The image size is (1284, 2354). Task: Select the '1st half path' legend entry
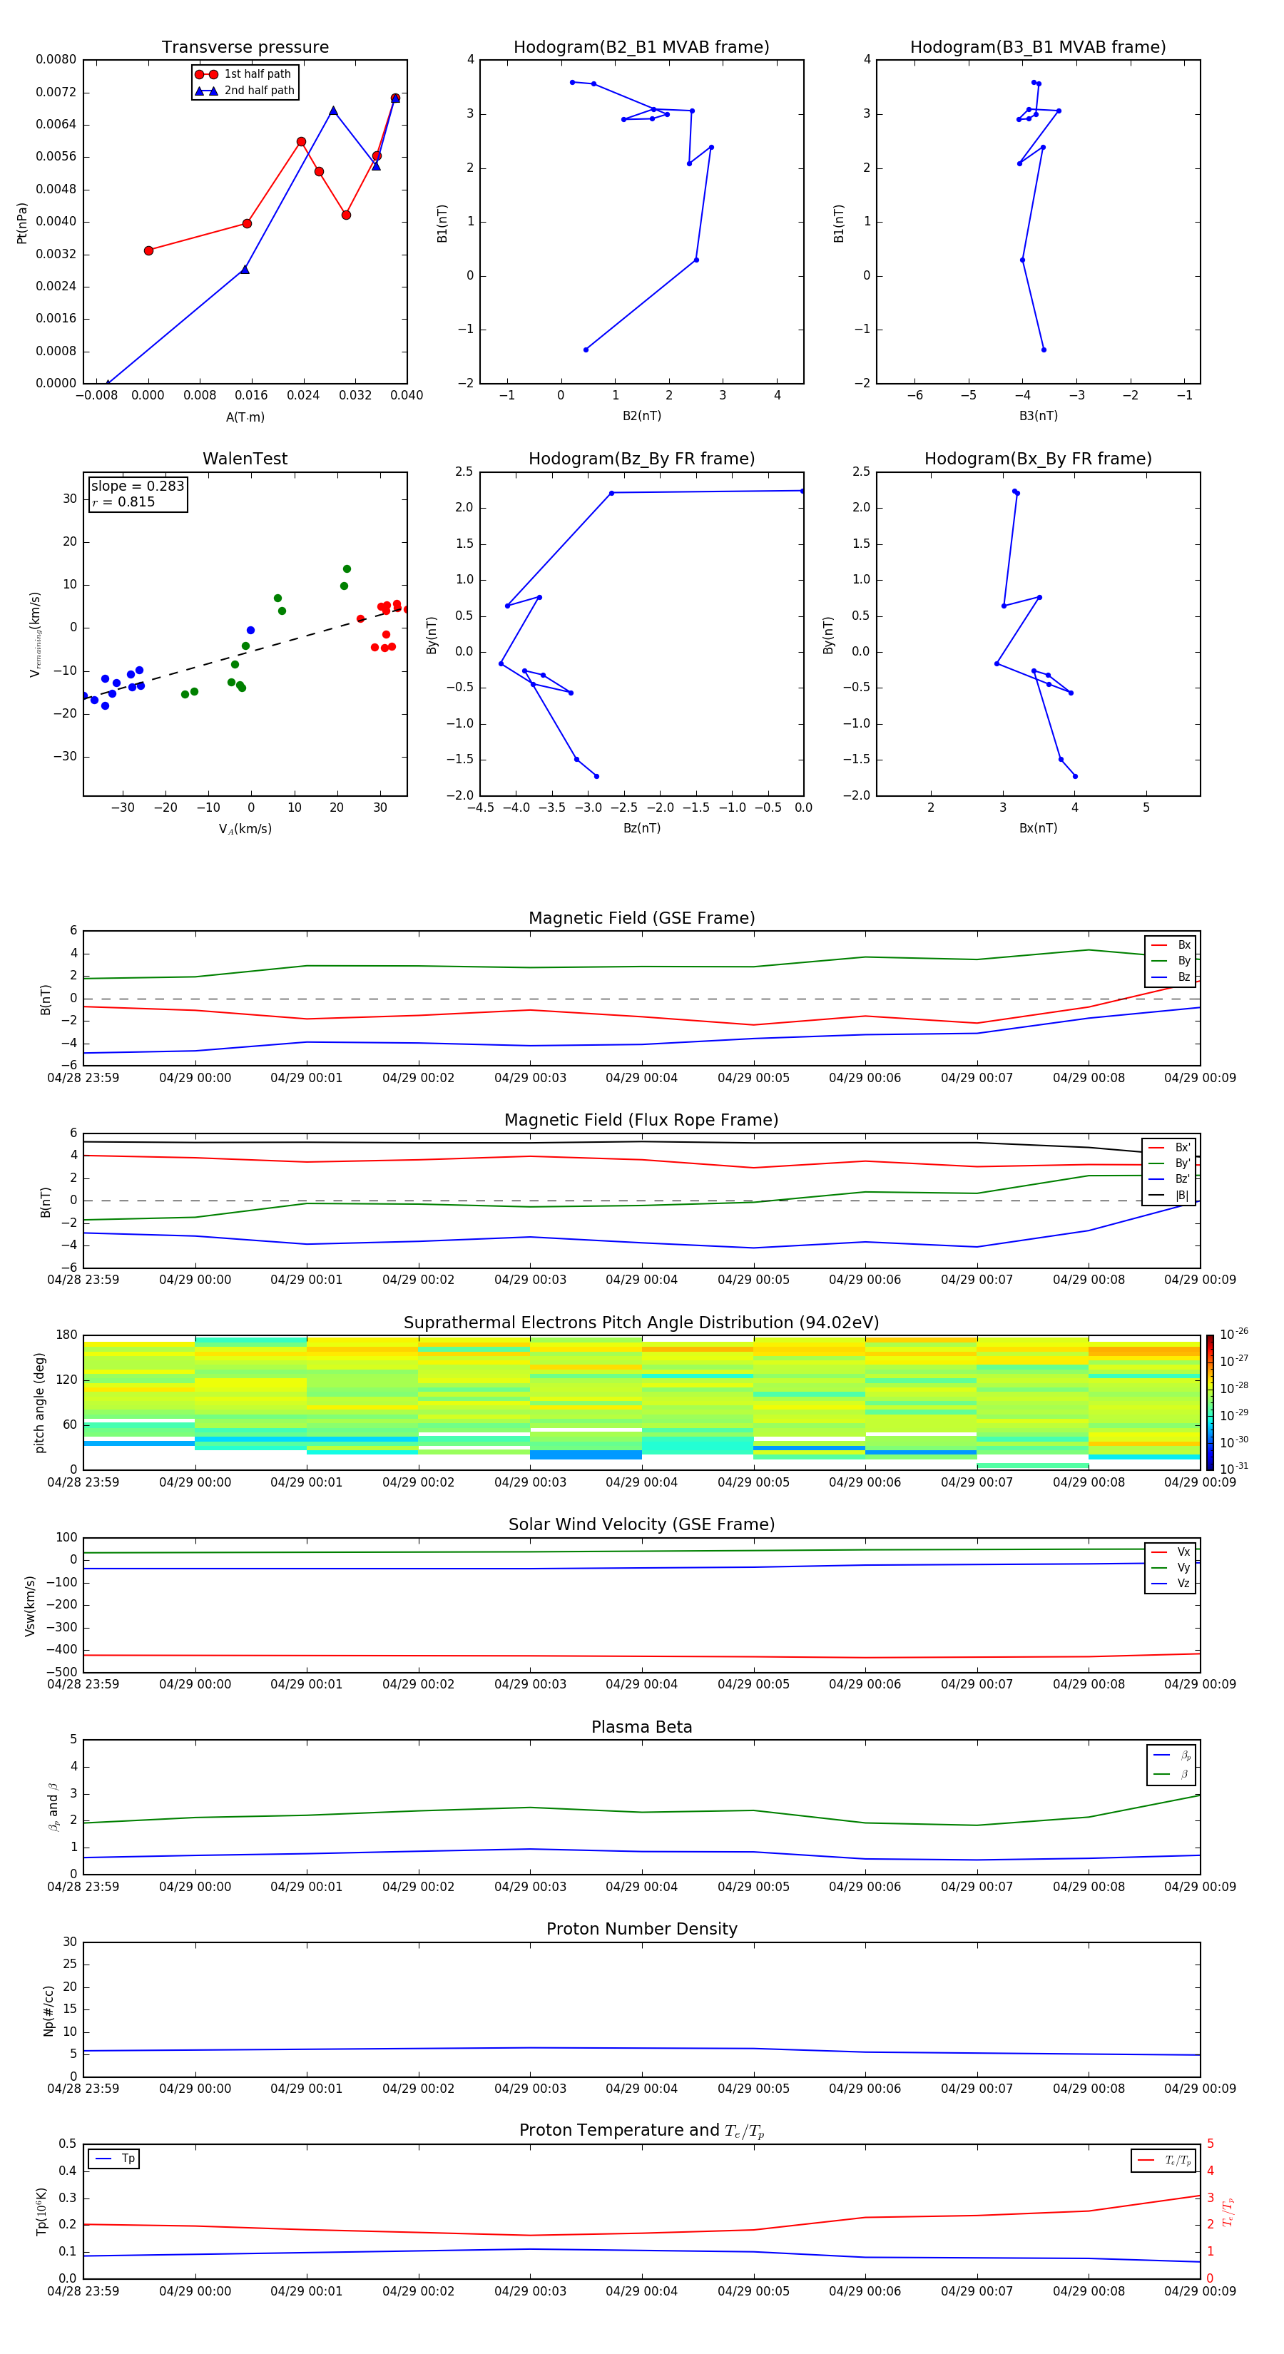tap(244, 74)
